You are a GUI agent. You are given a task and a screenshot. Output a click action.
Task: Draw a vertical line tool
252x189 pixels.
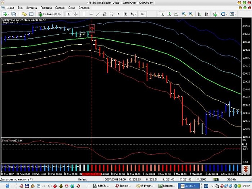pos(84,14)
